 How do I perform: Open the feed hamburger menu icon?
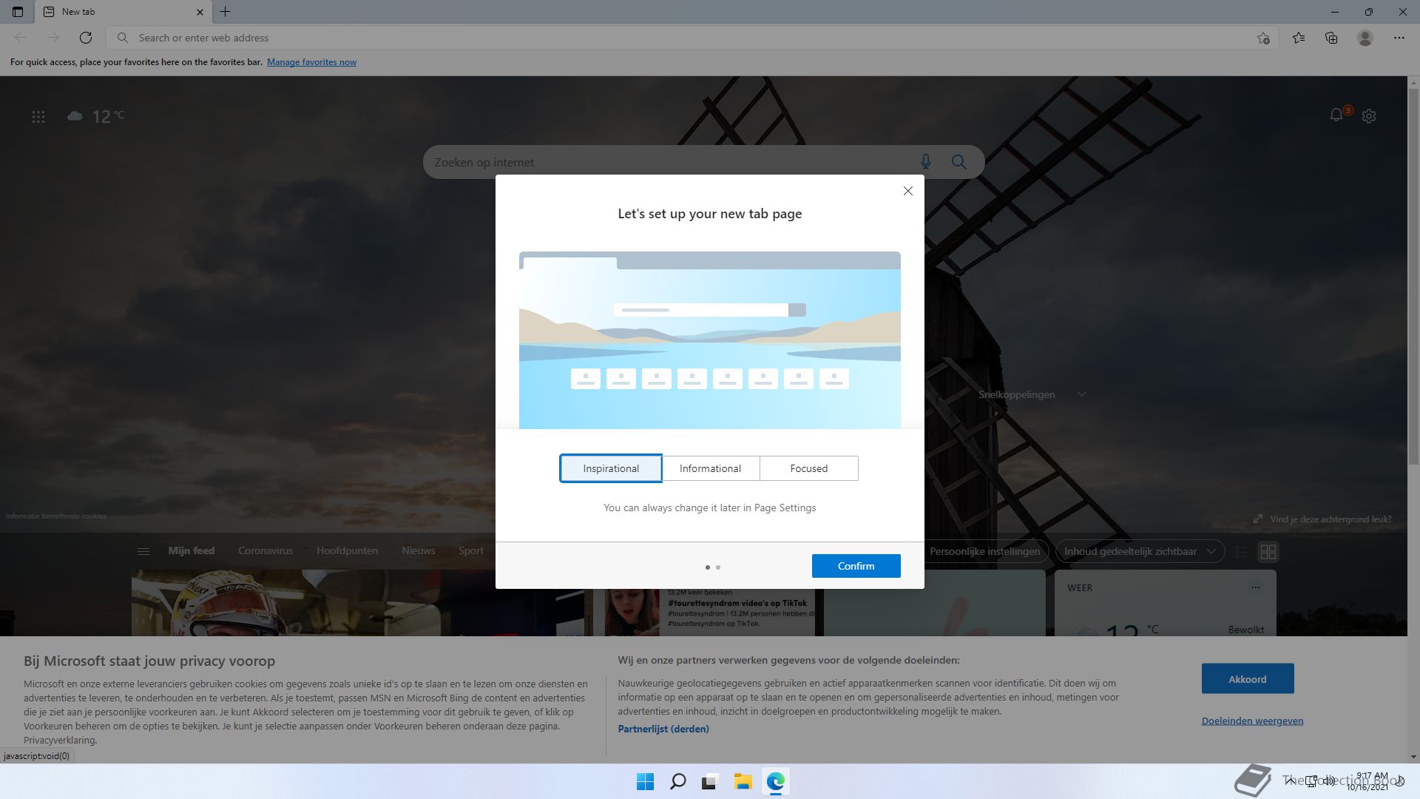(143, 551)
